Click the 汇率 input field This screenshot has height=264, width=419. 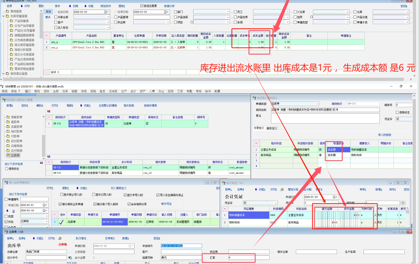[241, 258]
